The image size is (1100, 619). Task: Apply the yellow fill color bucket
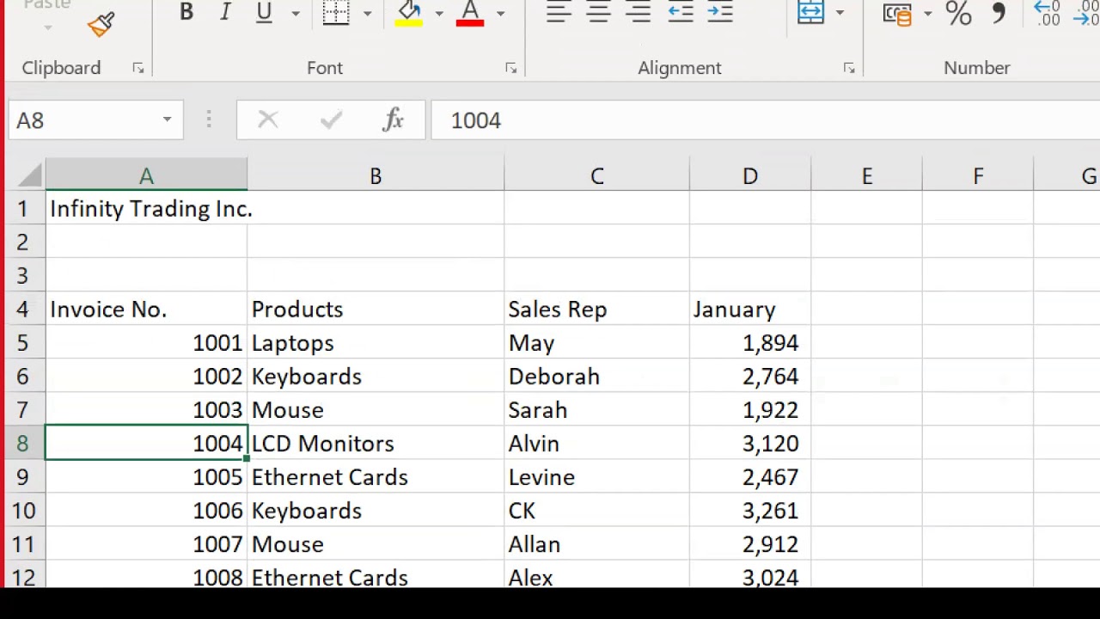[x=409, y=12]
